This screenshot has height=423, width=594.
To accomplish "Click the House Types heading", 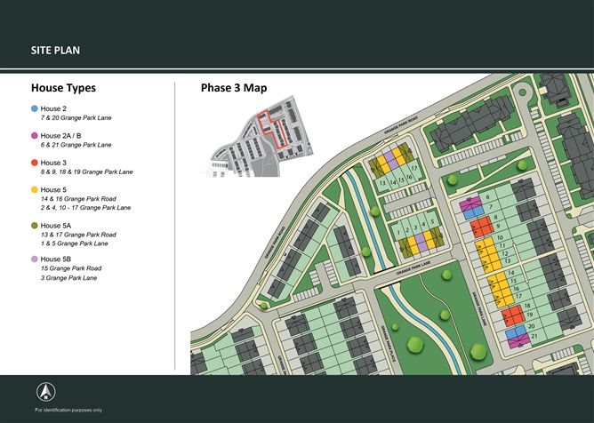I will tap(63, 89).
